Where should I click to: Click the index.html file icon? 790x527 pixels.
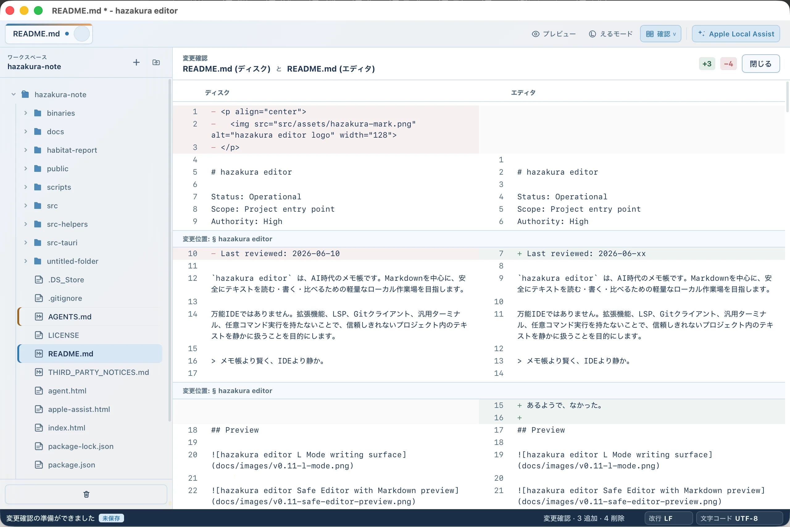tap(39, 428)
